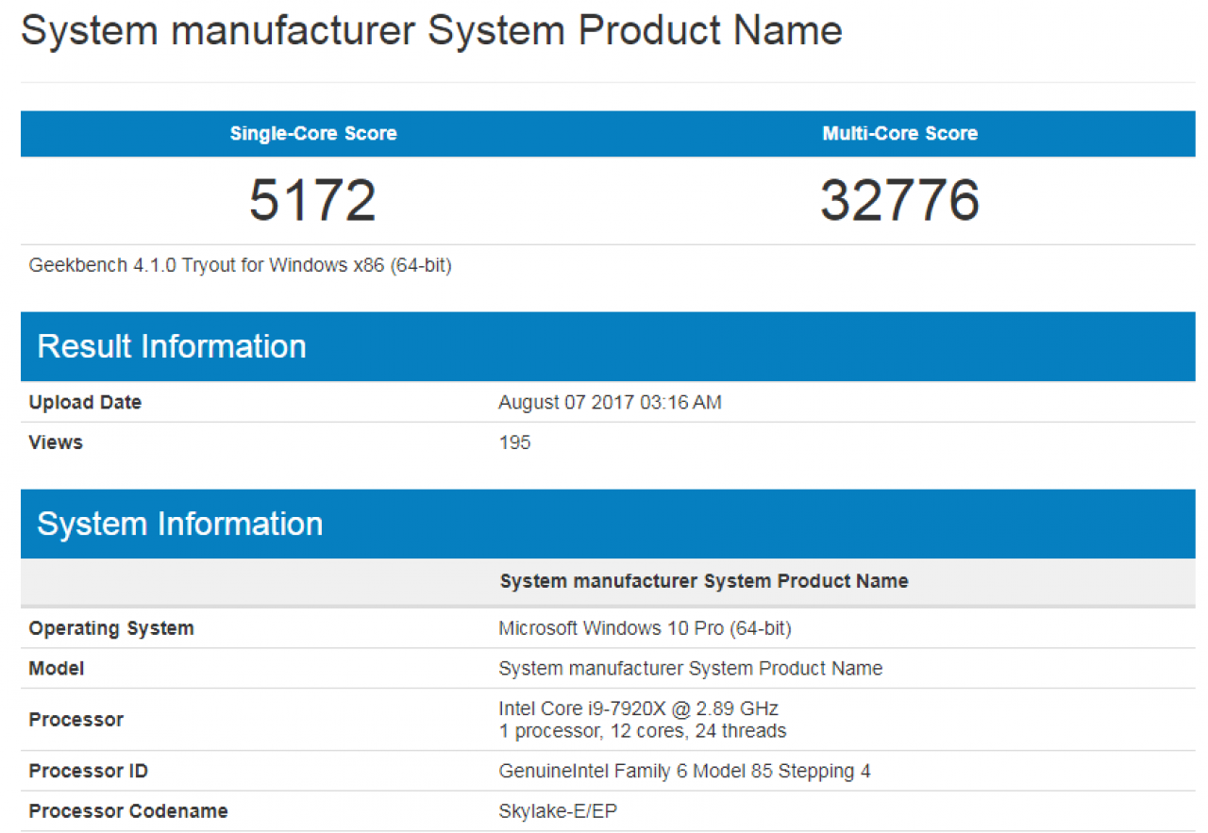Select the Skylake-E/EP codename value
This screenshot has width=1208, height=833.
point(559,811)
